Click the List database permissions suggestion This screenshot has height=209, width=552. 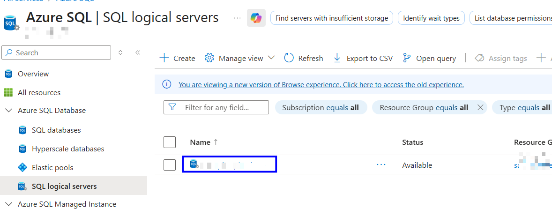tap(511, 18)
